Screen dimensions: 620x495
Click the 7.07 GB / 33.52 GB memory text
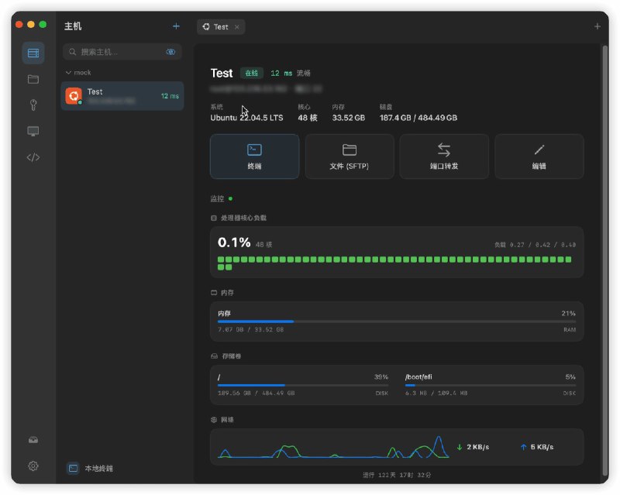click(250, 330)
